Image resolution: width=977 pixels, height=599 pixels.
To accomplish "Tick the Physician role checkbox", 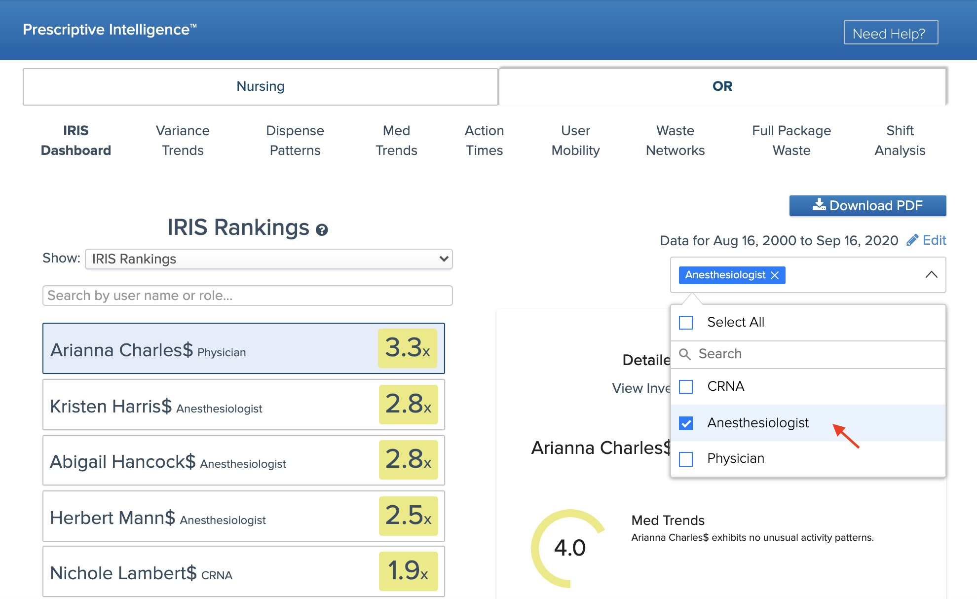I will (x=686, y=459).
